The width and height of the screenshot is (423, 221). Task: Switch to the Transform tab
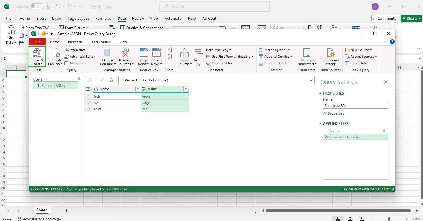[x=75, y=42]
